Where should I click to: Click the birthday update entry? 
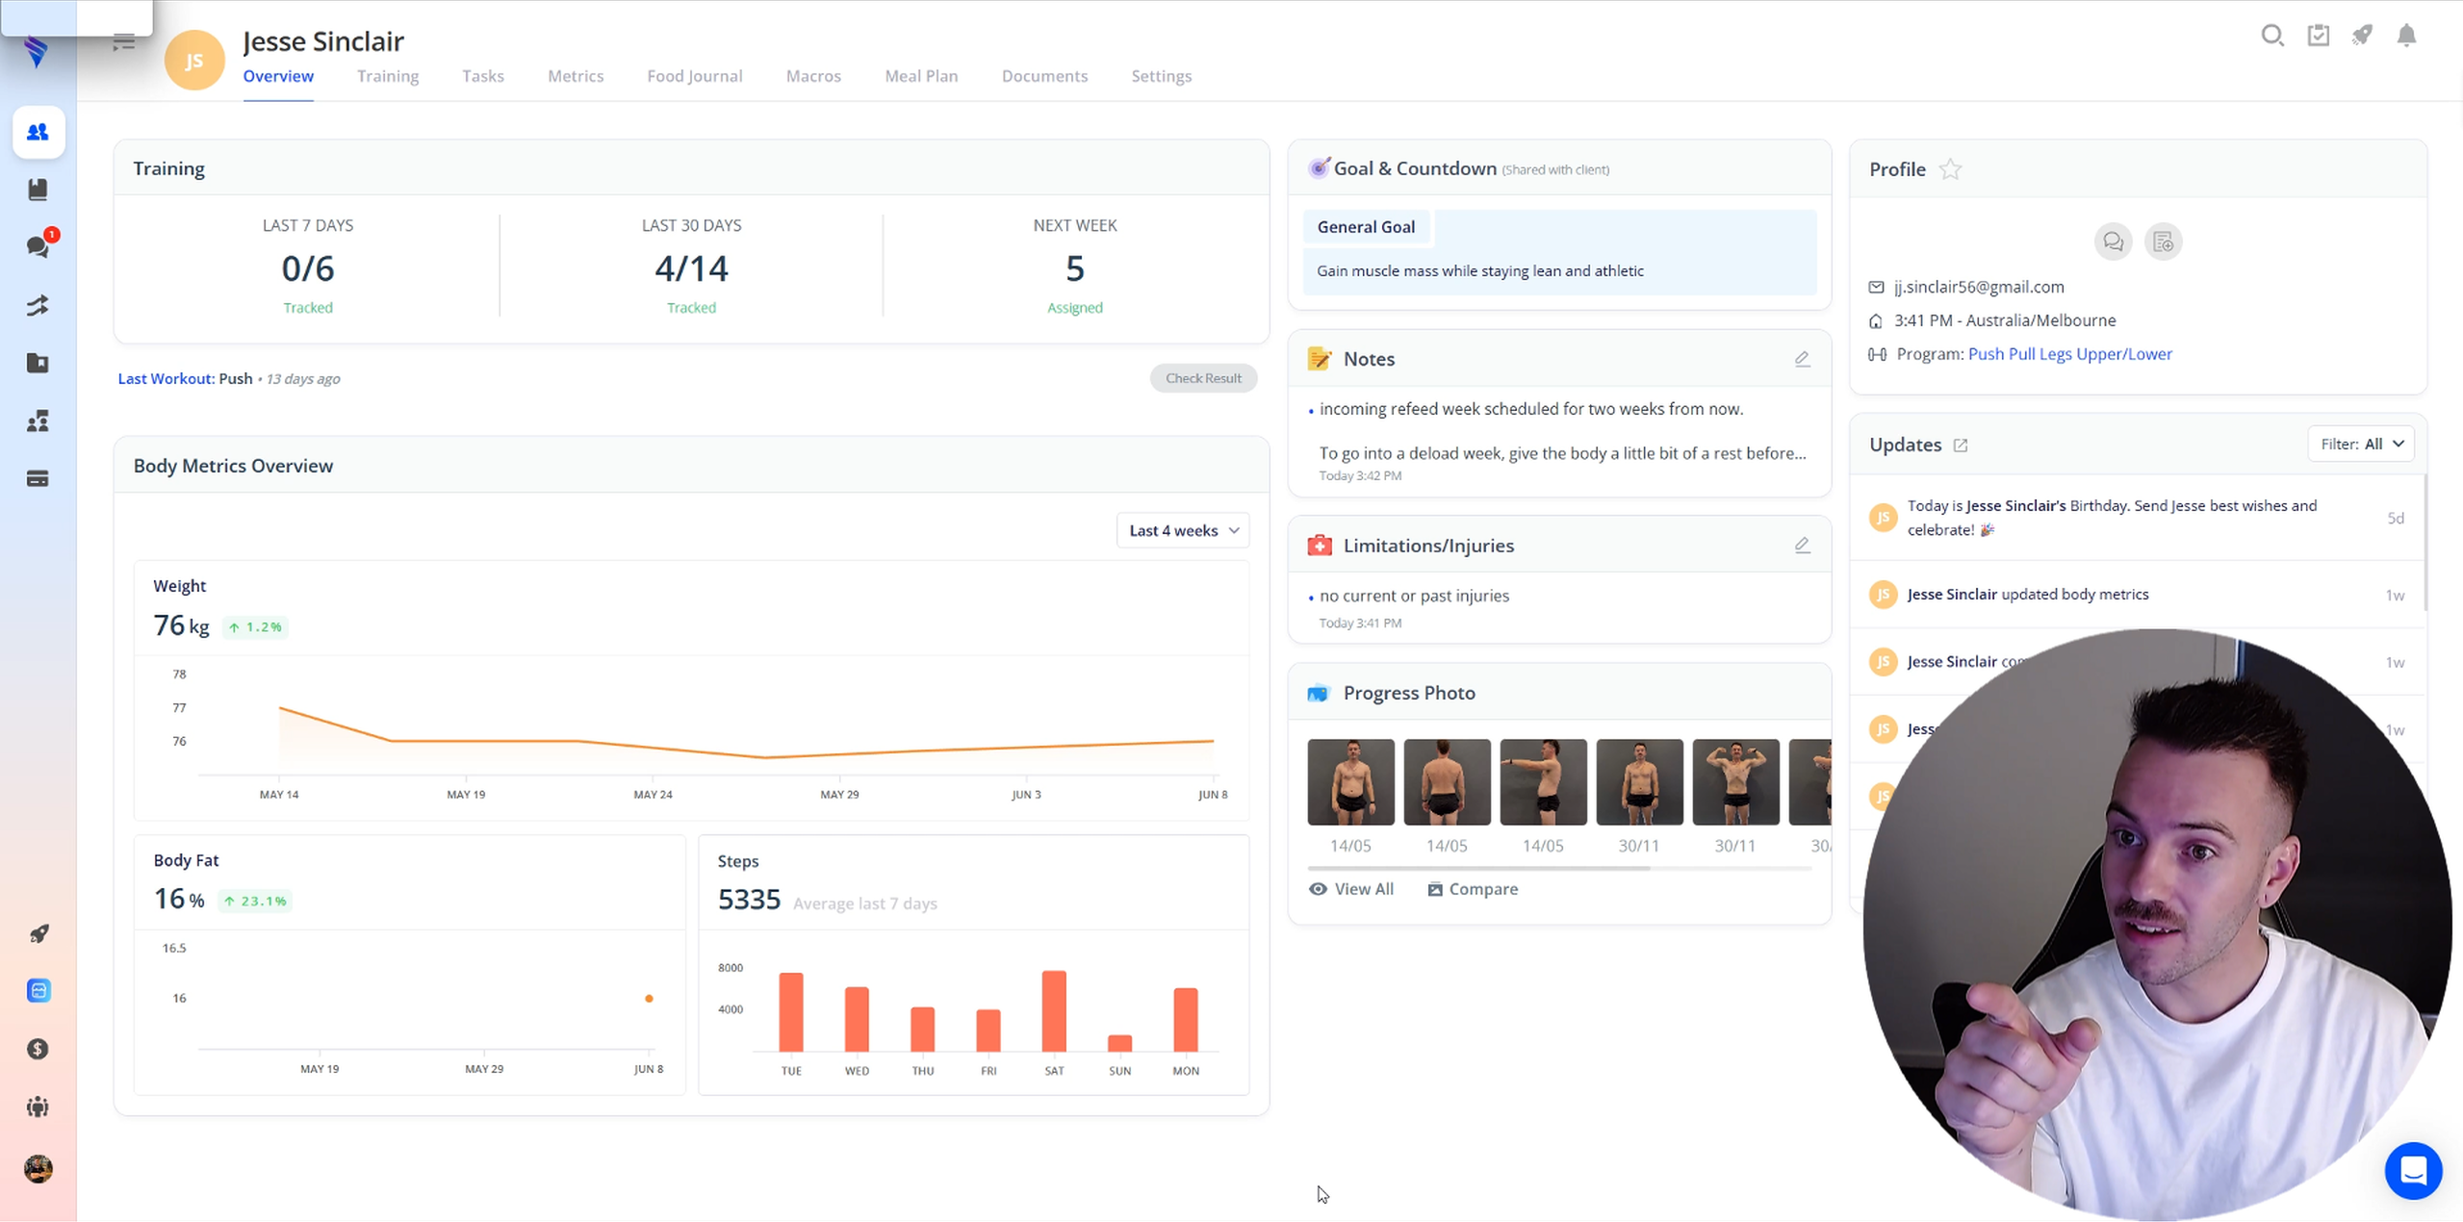(x=2137, y=518)
